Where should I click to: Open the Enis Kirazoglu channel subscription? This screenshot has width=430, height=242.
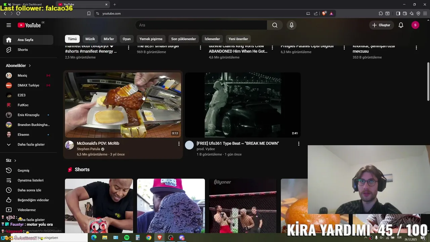pyautogui.click(x=28, y=115)
